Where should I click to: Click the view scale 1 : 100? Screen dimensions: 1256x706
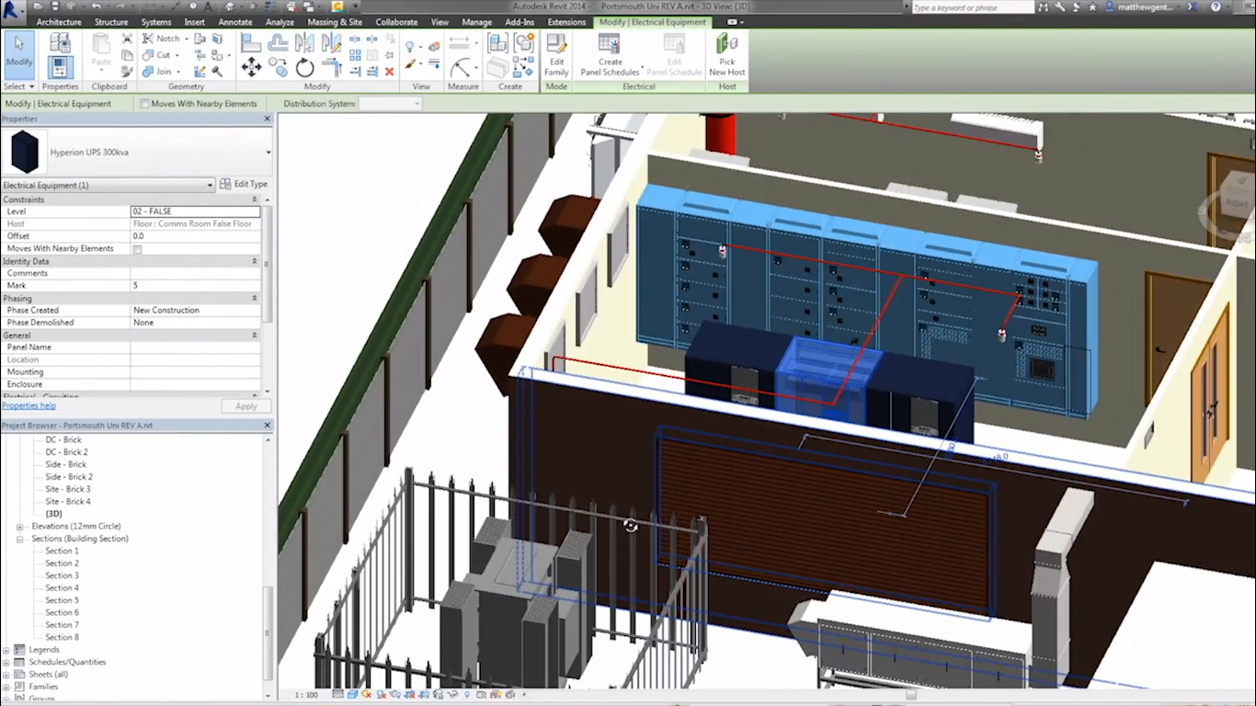click(x=306, y=695)
